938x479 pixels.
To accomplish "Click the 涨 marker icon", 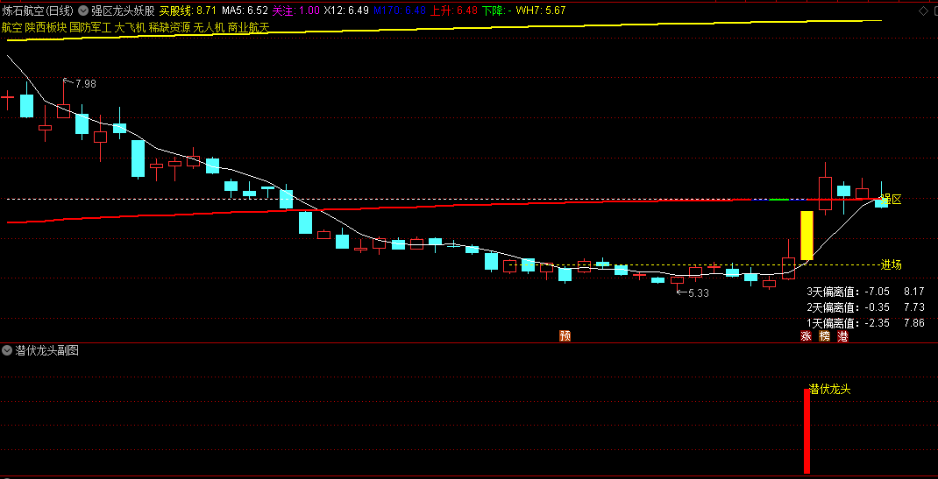I will [806, 336].
